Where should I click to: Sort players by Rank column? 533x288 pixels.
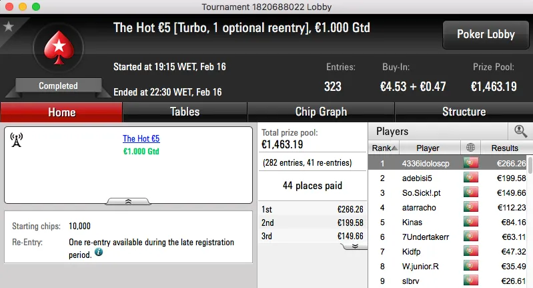(x=385, y=148)
